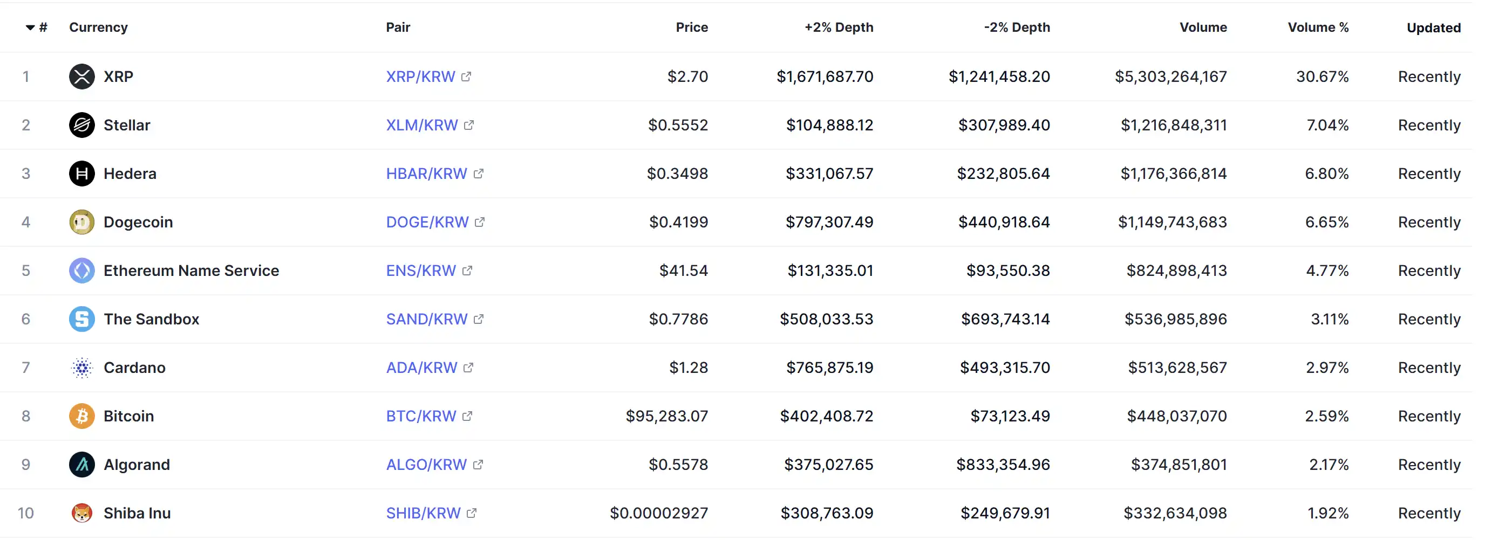The width and height of the screenshot is (1485, 540).
Task: Open the SAND/KRW pair link
Action: (x=427, y=319)
